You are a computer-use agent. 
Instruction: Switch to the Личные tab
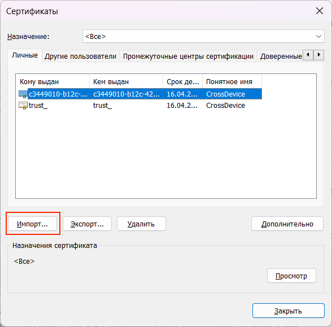(x=25, y=55)
